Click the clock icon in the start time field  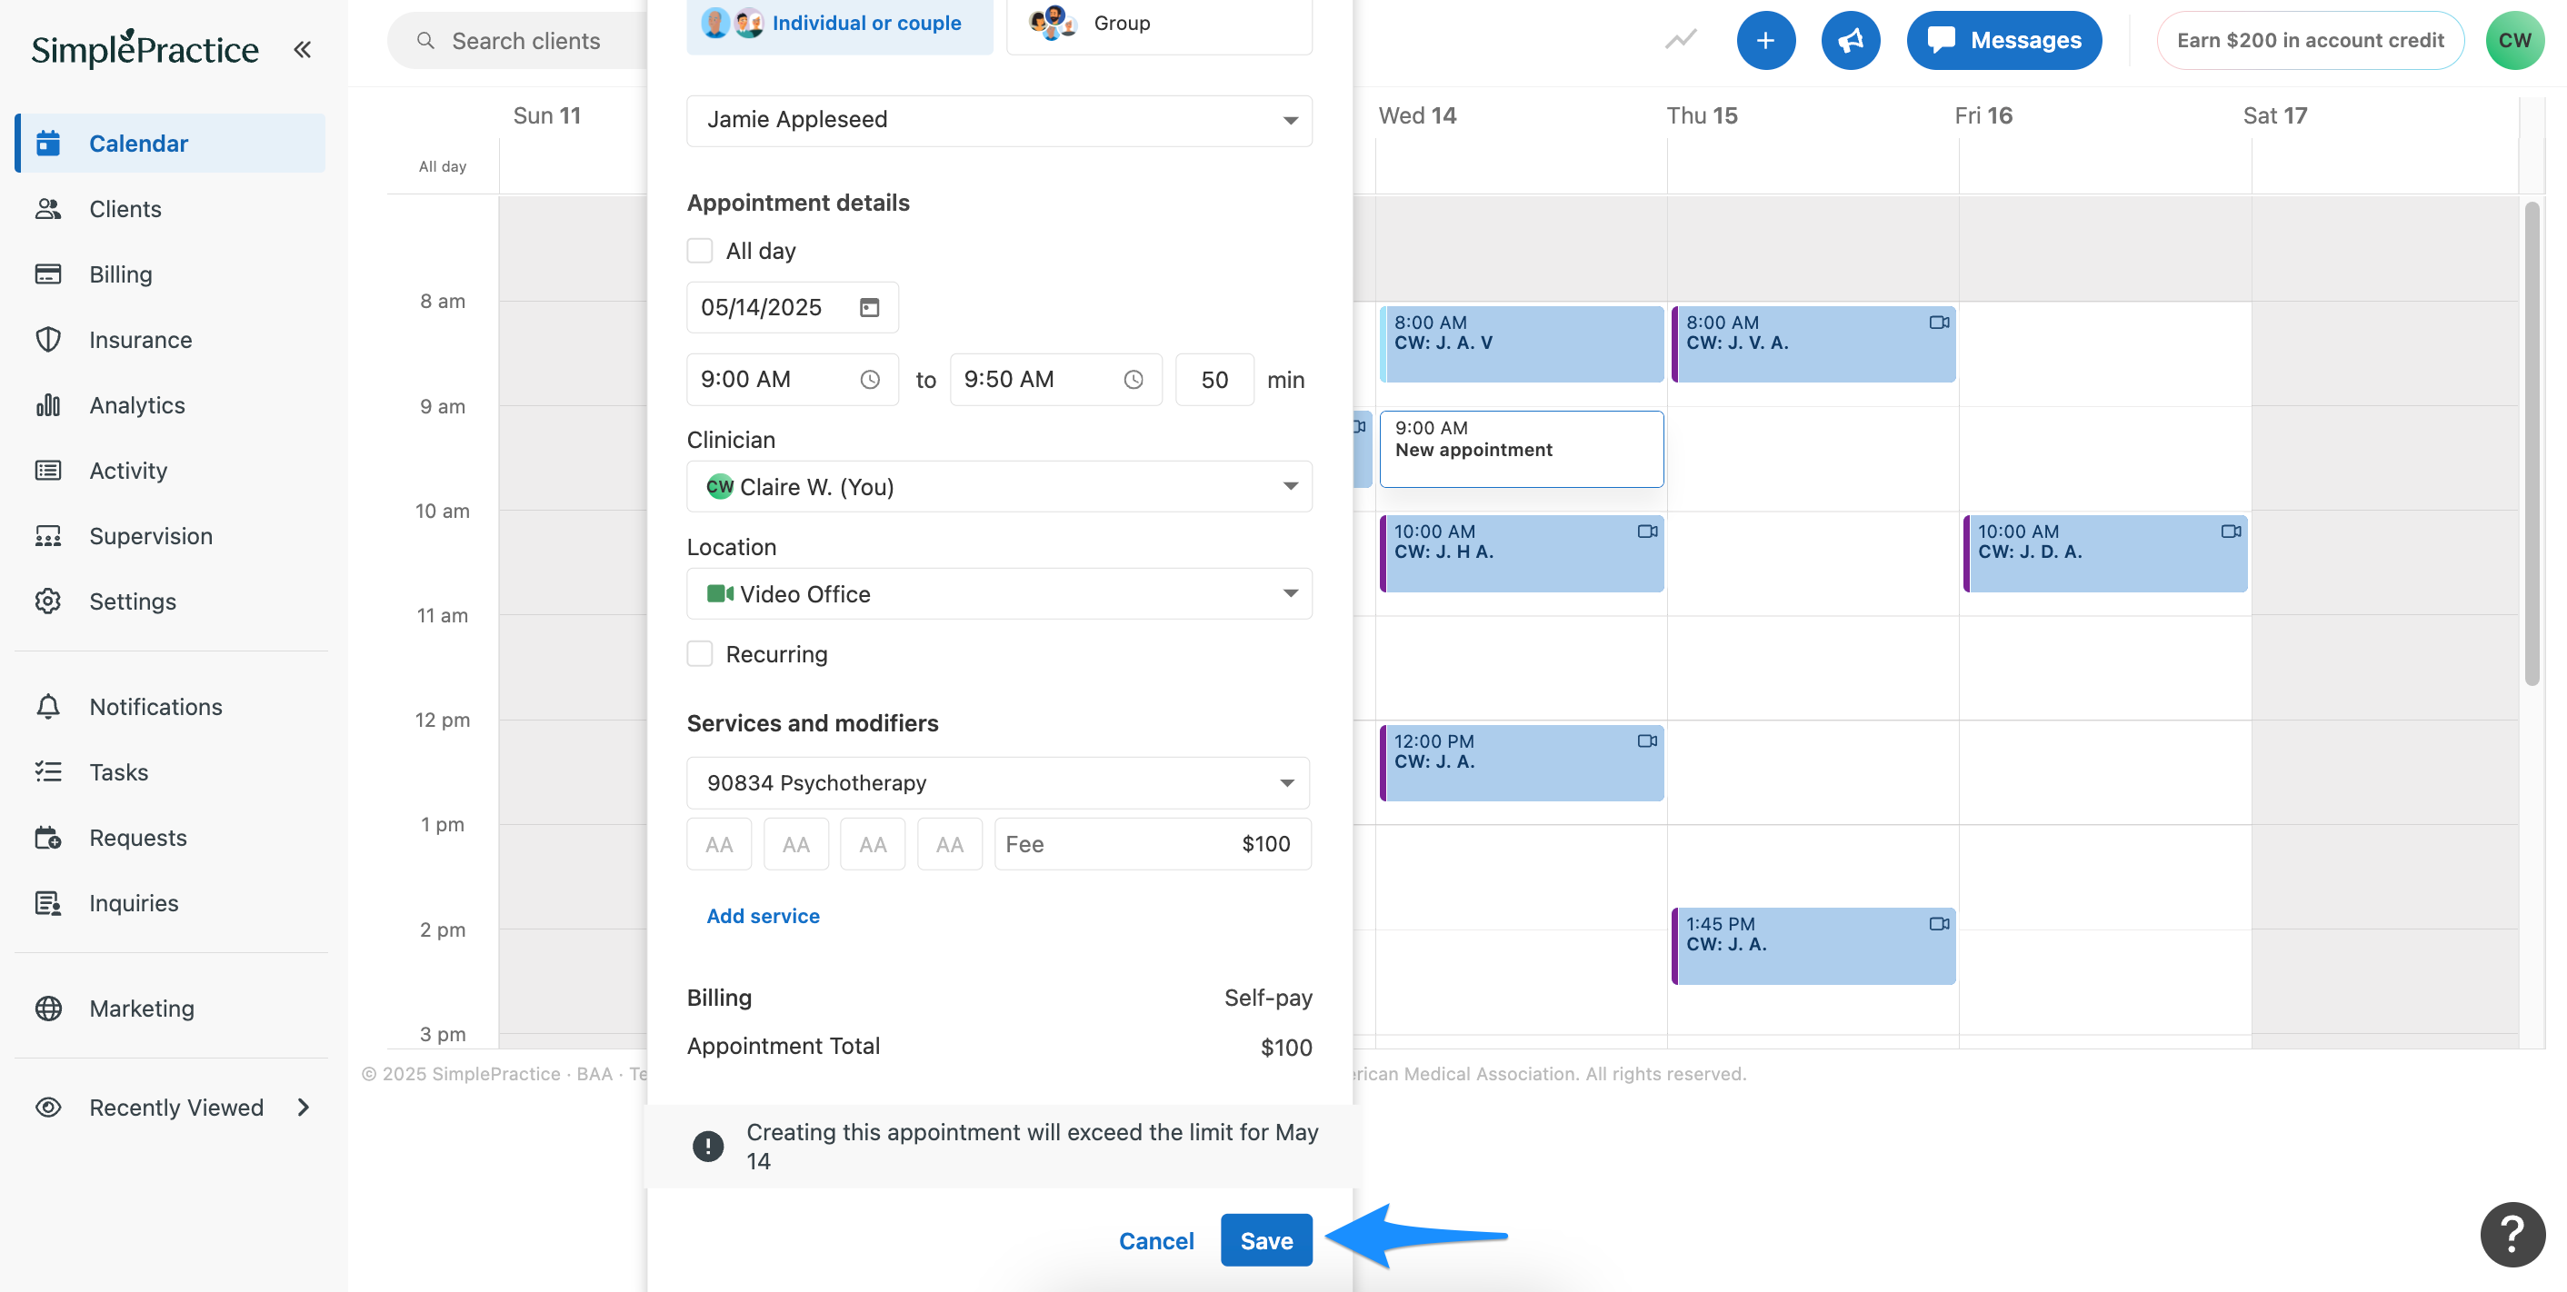[x=869, y=380]
